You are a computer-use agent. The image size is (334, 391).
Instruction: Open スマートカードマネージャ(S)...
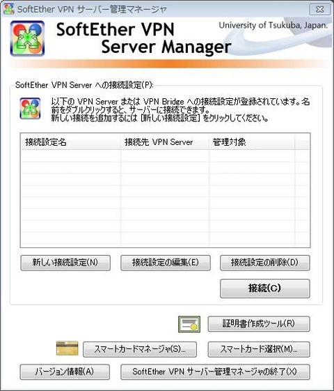pos(140,349)
